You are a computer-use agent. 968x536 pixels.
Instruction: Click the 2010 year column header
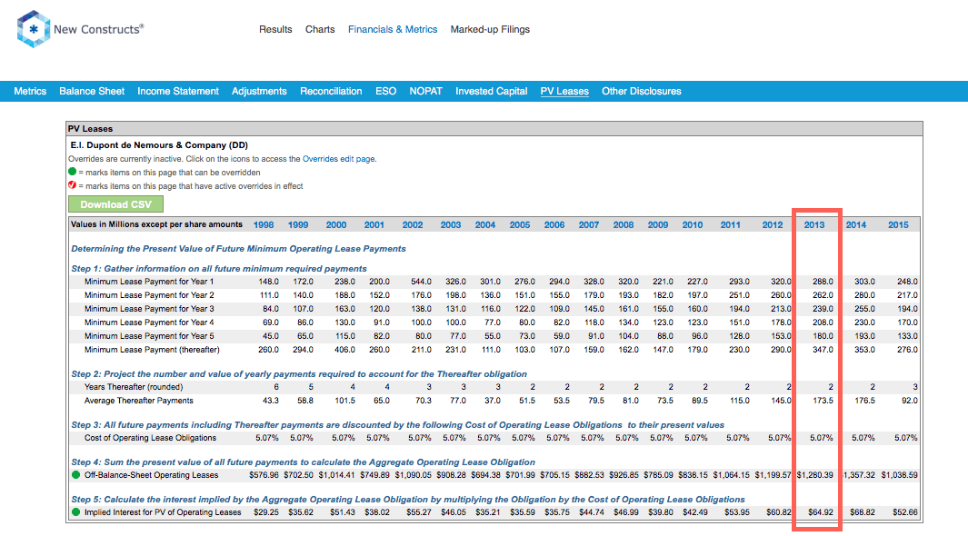[693, 225]
